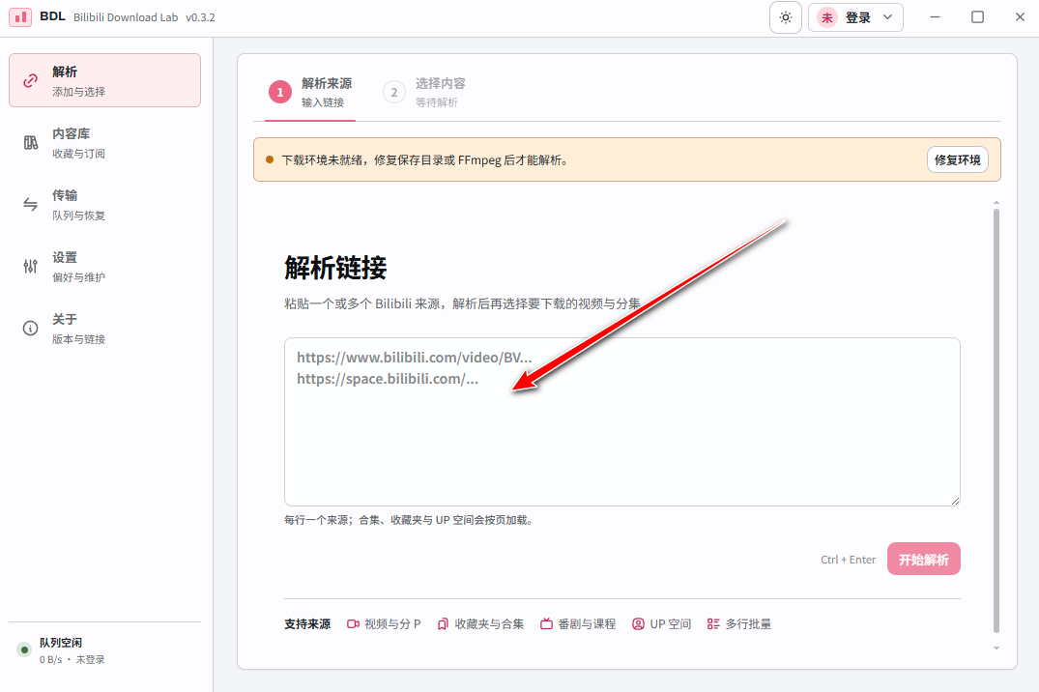Viewport: 1039px width, 692px height.
Task: Click the 解析链接 heading
Action: pyautogui.click(x=335, y=268)
